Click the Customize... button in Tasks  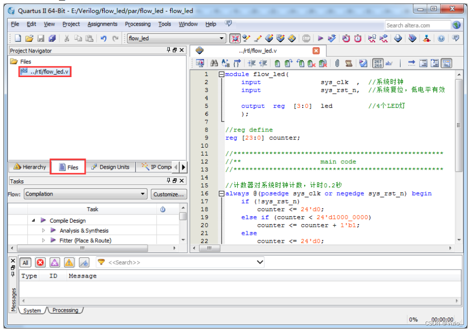pyautogui.click(x=168, y=194)
